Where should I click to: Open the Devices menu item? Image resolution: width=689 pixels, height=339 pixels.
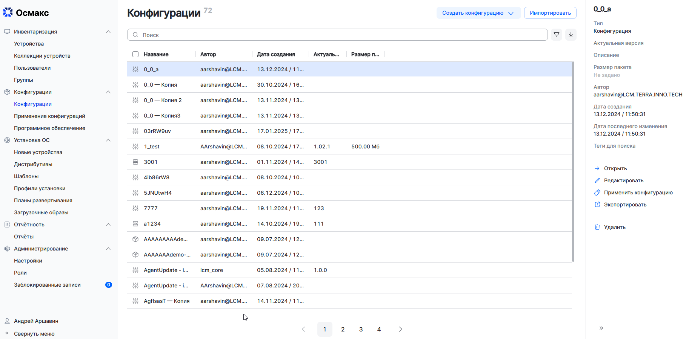point(29,44)
